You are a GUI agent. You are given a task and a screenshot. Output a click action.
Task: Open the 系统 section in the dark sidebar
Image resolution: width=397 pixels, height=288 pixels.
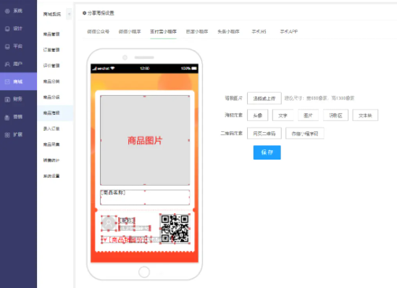18,11
